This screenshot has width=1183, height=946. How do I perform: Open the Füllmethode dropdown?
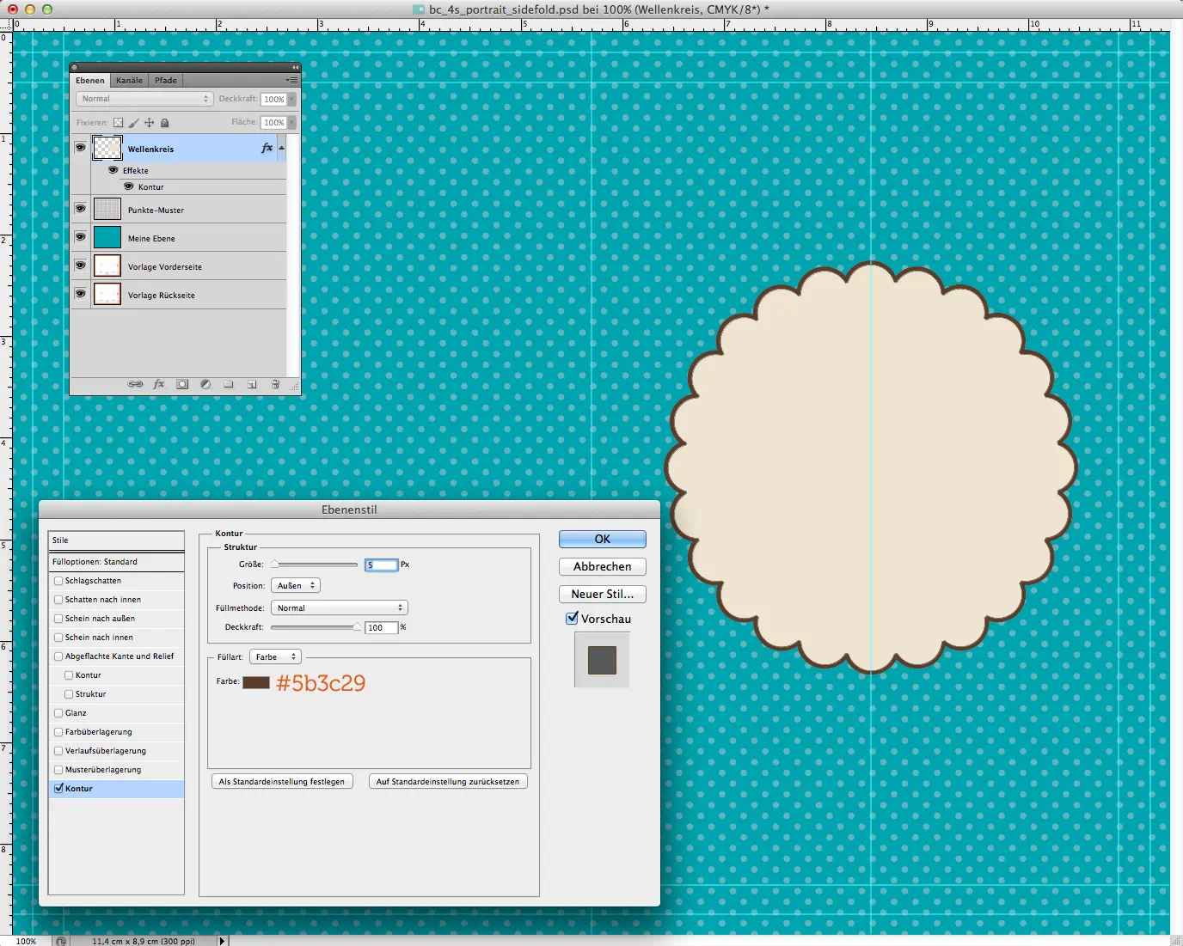(x=339, y=607)
